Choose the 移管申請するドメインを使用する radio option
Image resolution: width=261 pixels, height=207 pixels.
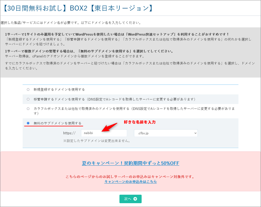(x=28, y=99)
